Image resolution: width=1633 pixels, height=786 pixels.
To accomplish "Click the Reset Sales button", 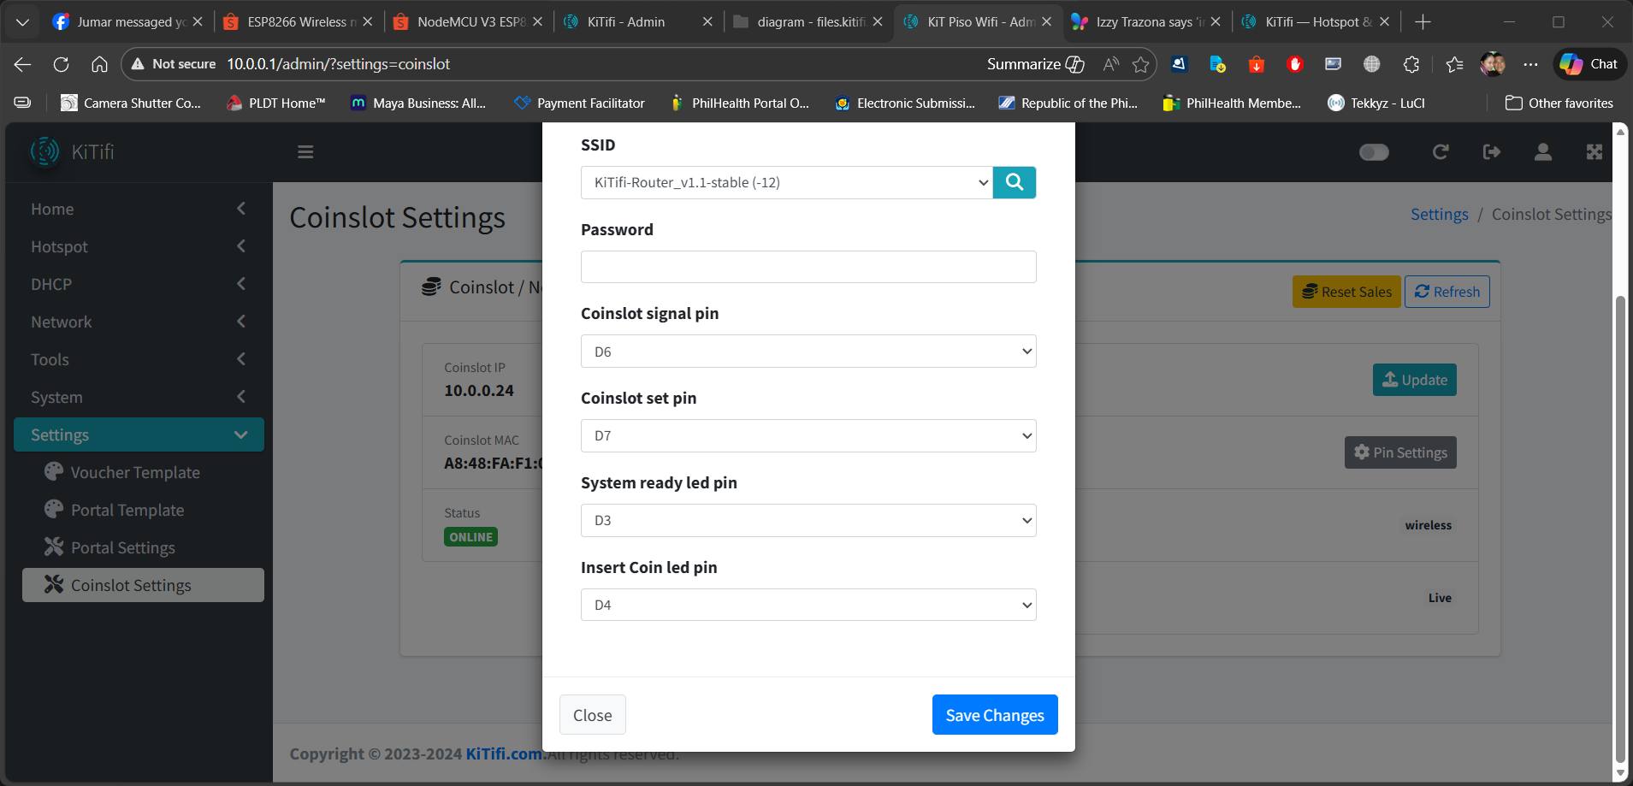I will tap(1346, 292).
